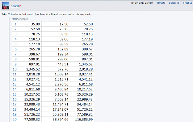Select the cell reading 7,663.14
The width and height of the screenshot is (193, 122).
coord(56,99)
